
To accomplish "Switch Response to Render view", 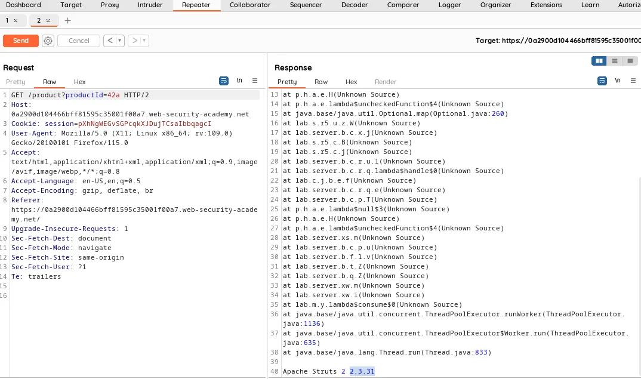I will (386, 82).
